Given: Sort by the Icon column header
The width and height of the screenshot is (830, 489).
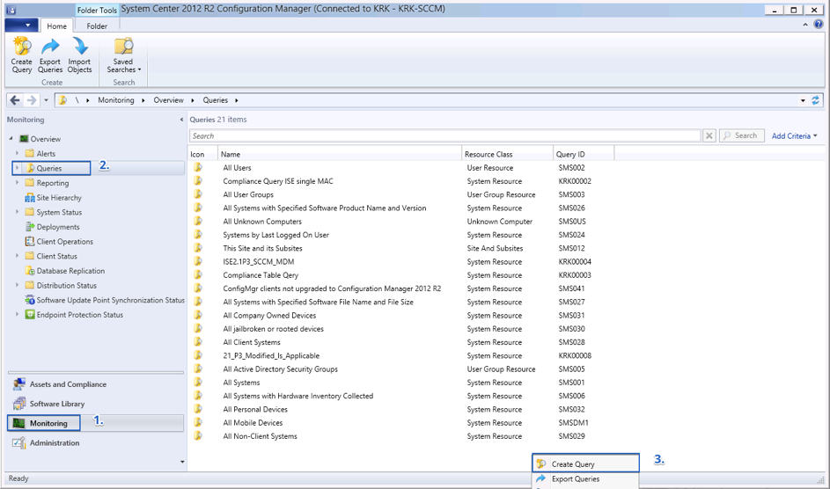Looking at the screenshot, I should 203,155.
